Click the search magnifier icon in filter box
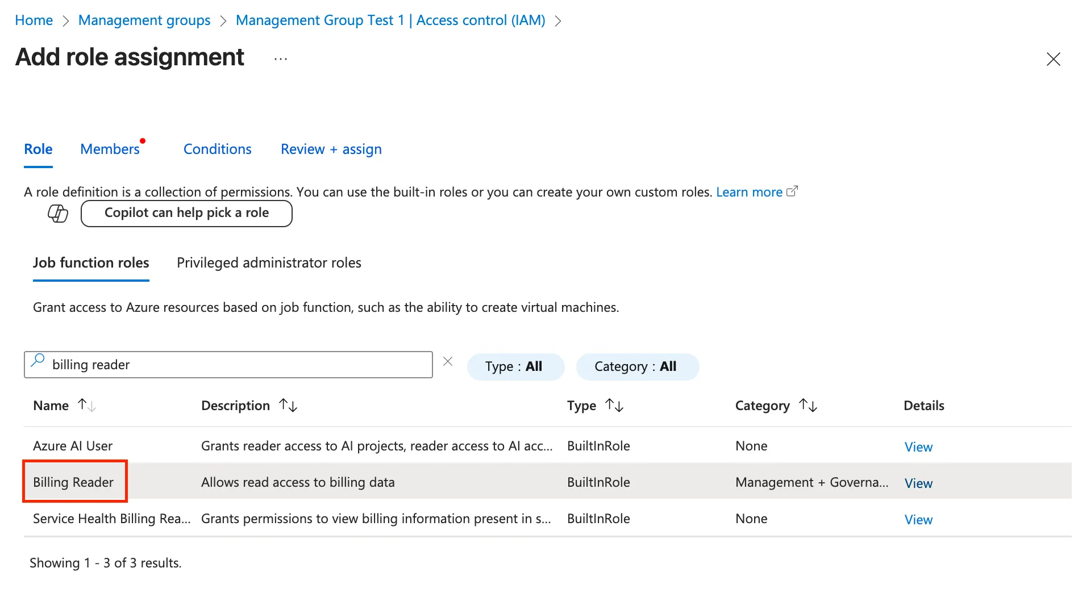The width and height of the screenshot is (1082, 593). [x=38, y=360]
